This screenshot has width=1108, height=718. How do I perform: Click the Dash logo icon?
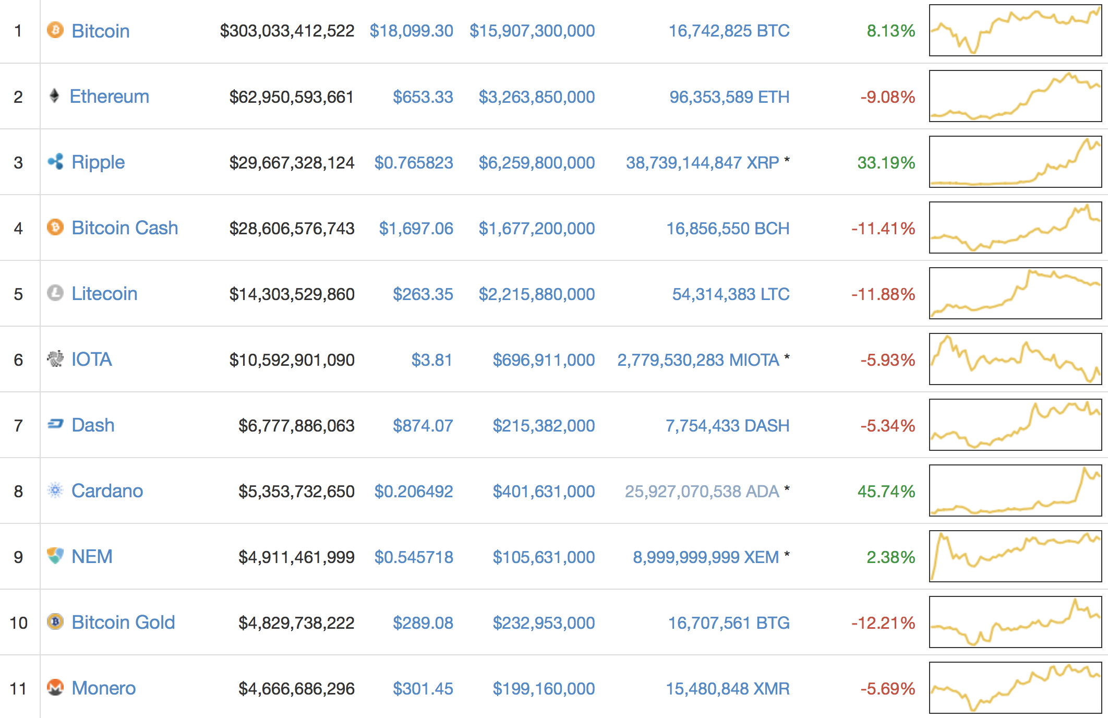coord(55,425)
